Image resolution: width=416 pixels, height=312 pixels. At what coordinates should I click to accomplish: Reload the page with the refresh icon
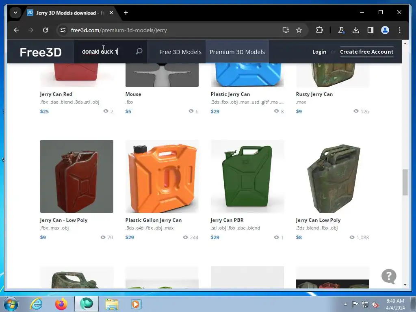(x=45, y=30)
